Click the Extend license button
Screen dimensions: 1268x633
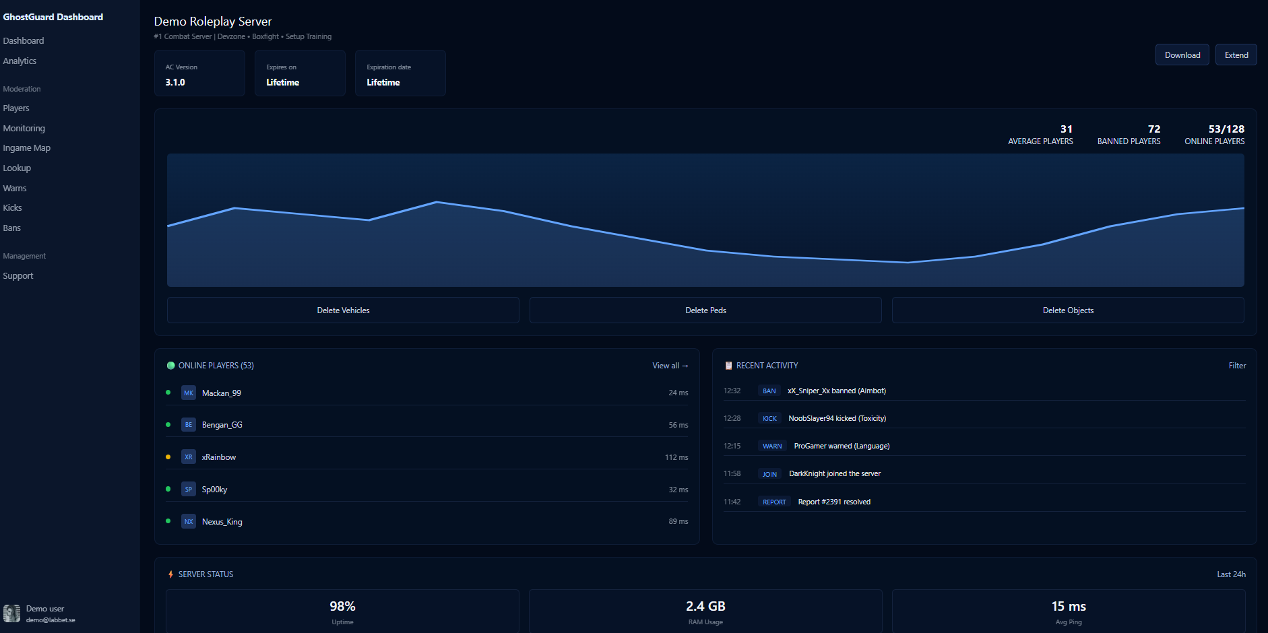(x=1236, y=55)
